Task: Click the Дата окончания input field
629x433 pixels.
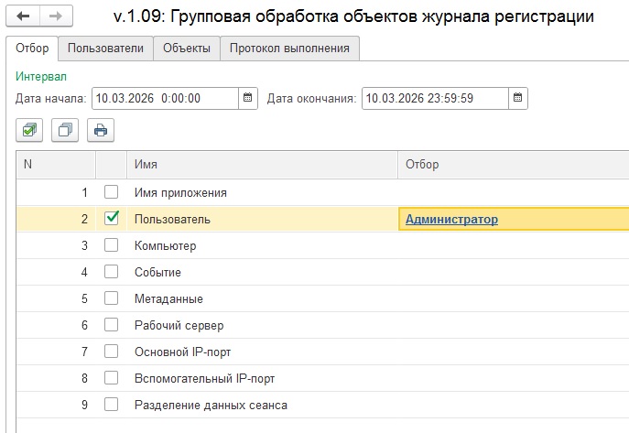Action: [434, 98]
